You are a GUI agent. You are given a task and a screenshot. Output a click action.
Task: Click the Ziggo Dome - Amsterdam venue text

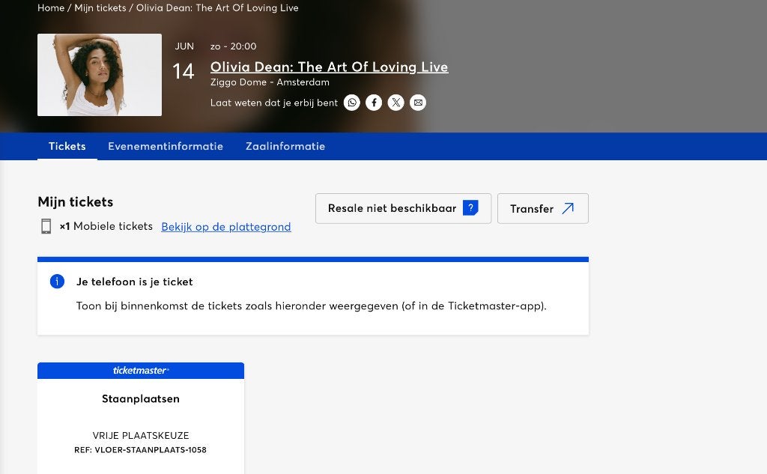[270, 82]
